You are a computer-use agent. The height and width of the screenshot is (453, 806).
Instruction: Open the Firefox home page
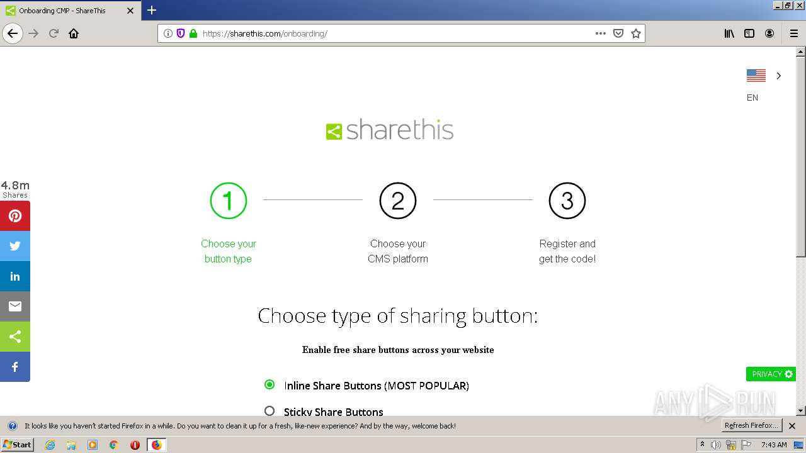[74, 33]
